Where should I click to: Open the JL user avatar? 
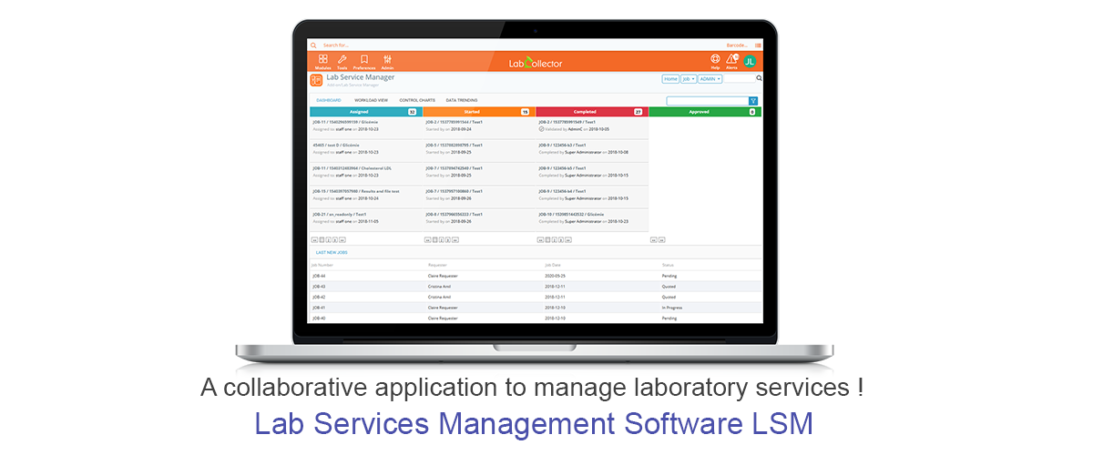tap(750, 61)
